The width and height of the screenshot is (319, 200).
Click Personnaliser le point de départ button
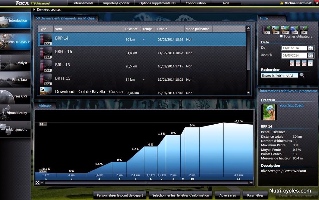pyautogui.click(x=120, y=195)
